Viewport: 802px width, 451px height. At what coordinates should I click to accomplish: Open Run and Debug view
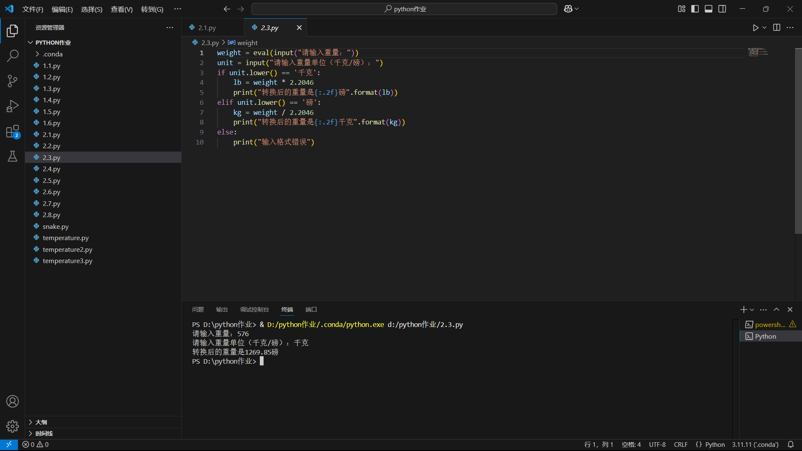click(13, 106)
